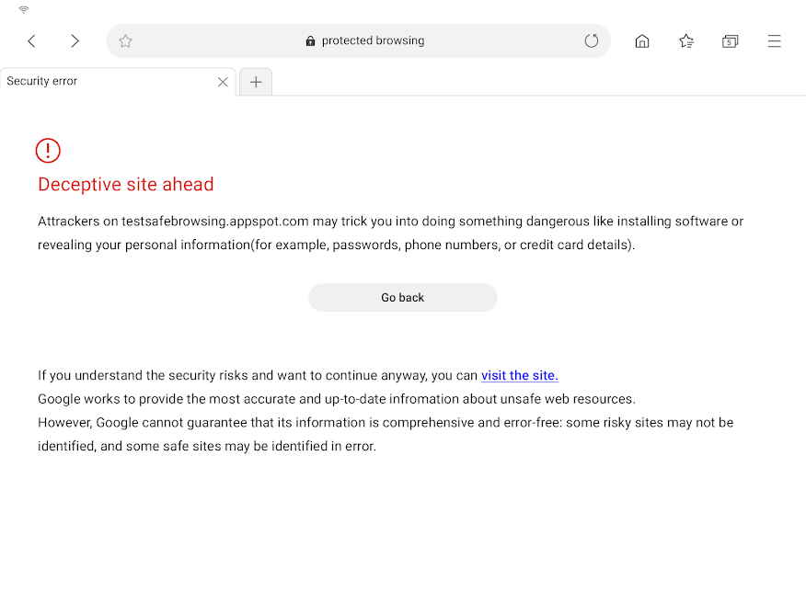Screen dimensions: 806x604
Task: Close the Security error tab
Action: click(223, 82)
